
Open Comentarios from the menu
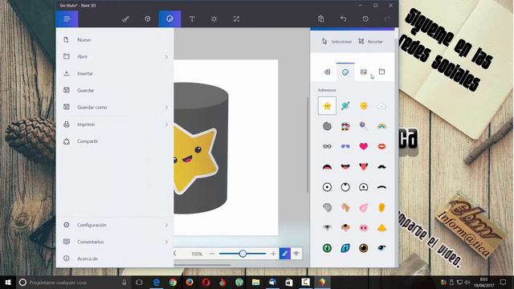(x=115, y=242)
